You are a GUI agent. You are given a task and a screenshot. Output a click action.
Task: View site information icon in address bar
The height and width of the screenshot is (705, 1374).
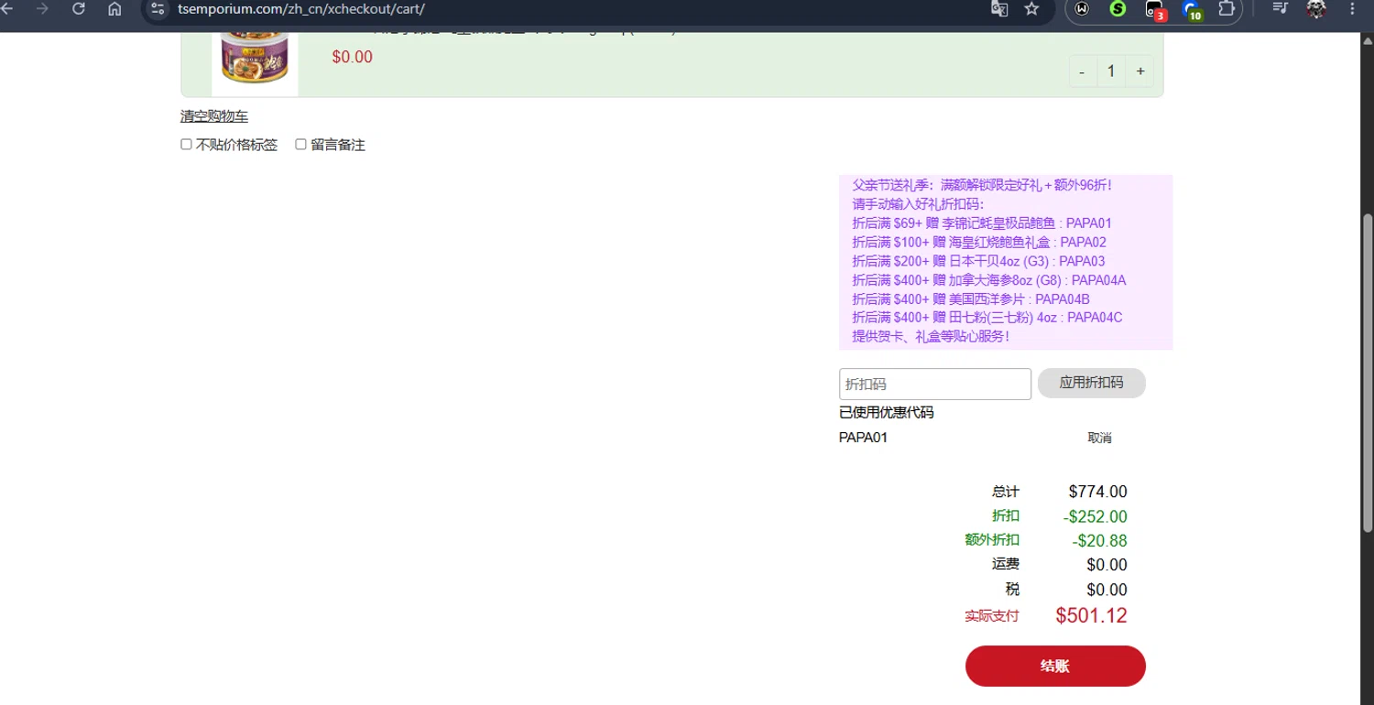click(158, 8)
